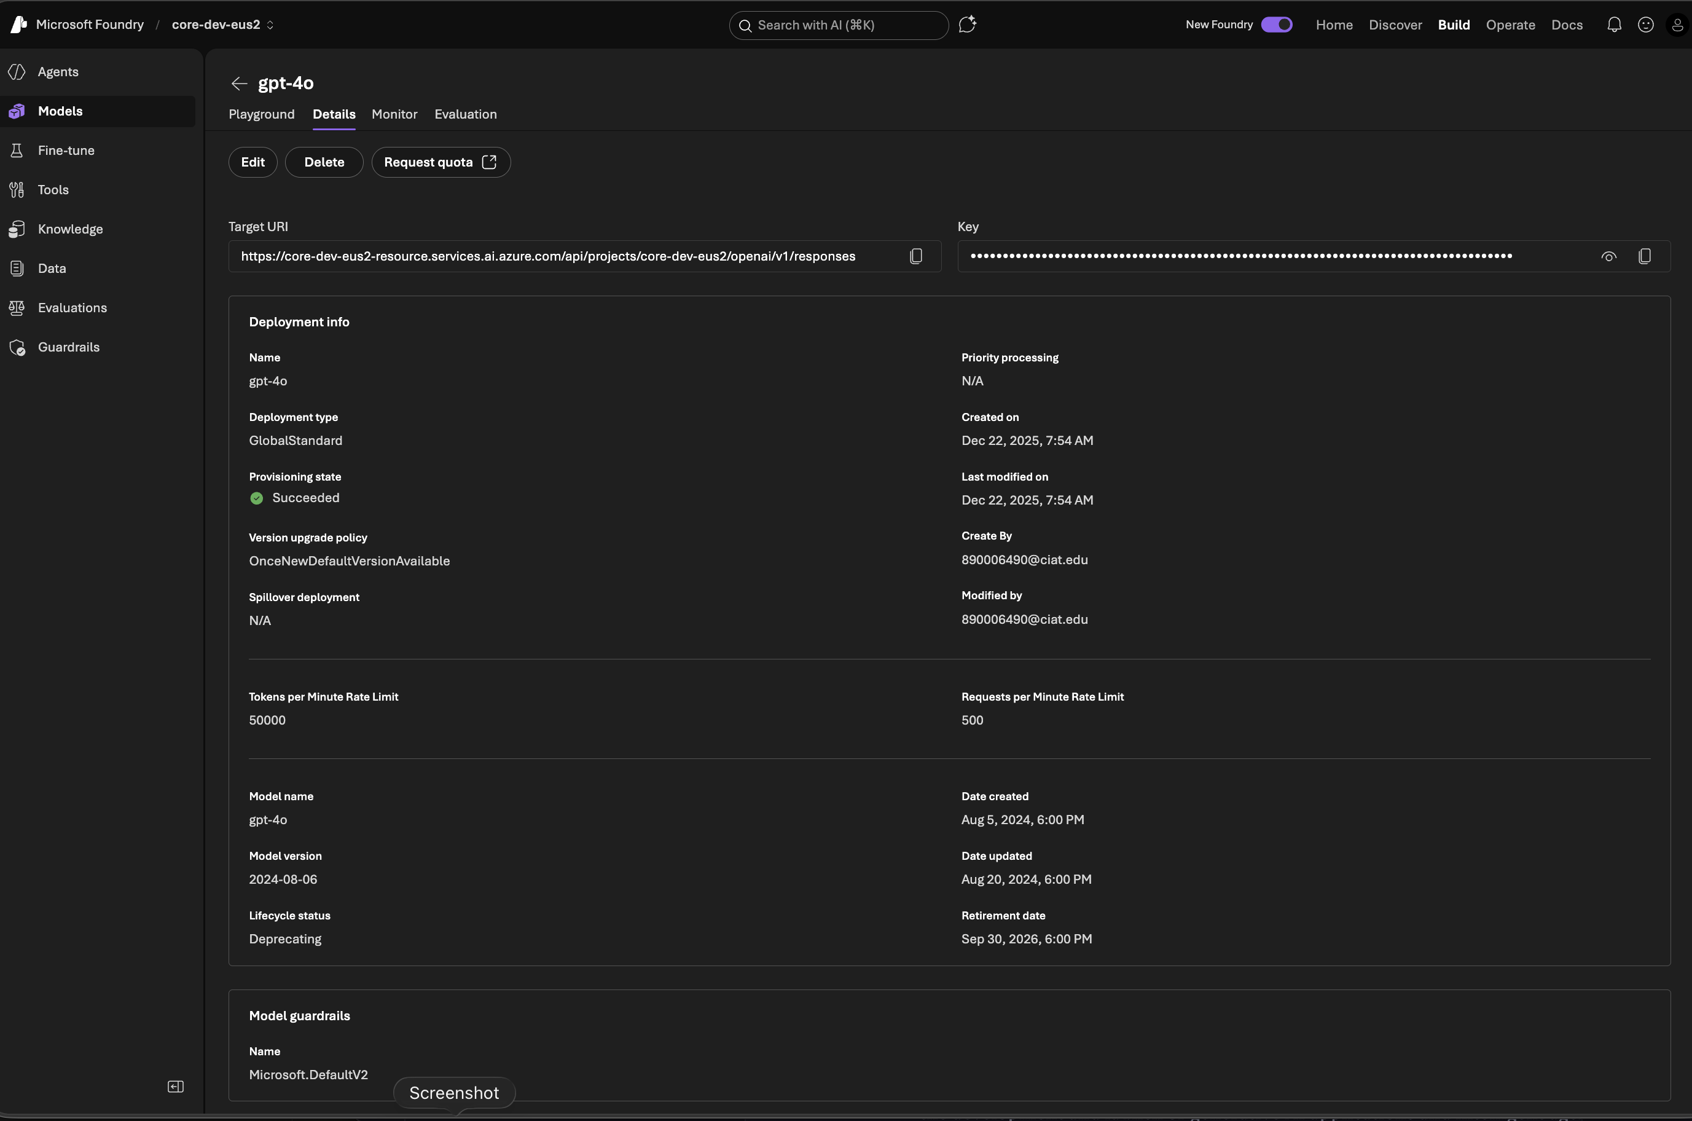1692x1121 pixels.
Task: Click the Sep 30, 2026 retirement date
Action: click(x=1026, y=940)
